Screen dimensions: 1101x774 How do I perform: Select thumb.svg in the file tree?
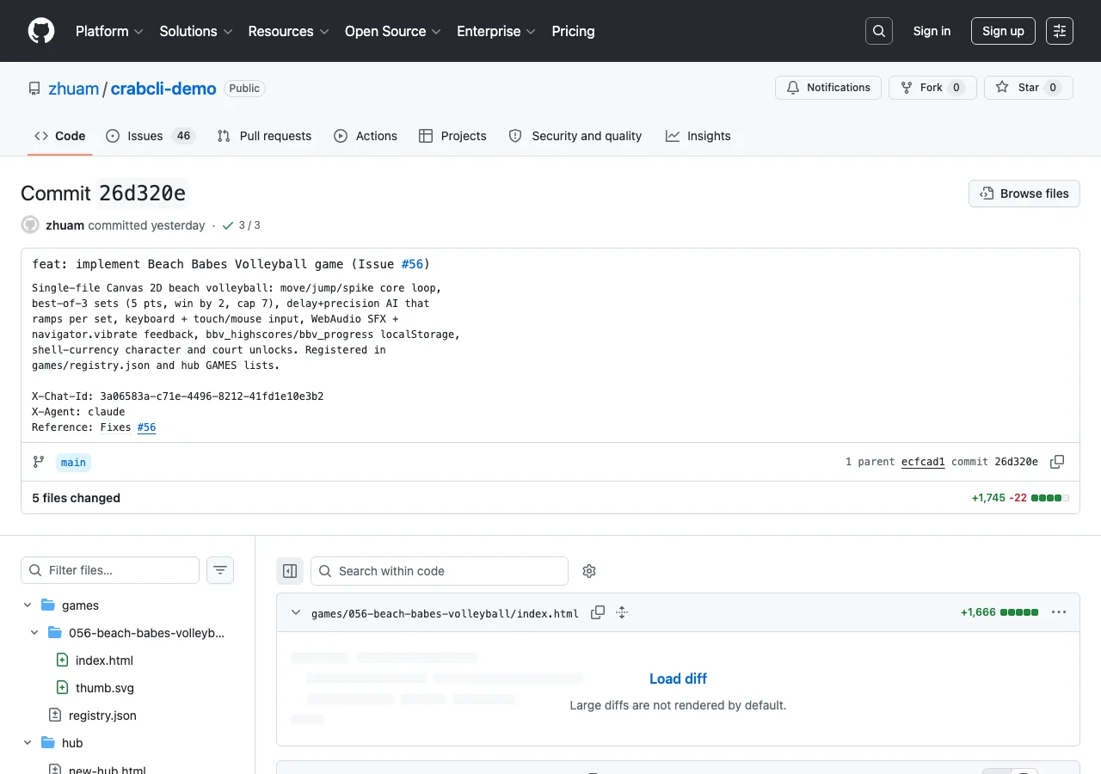(105, 688)
